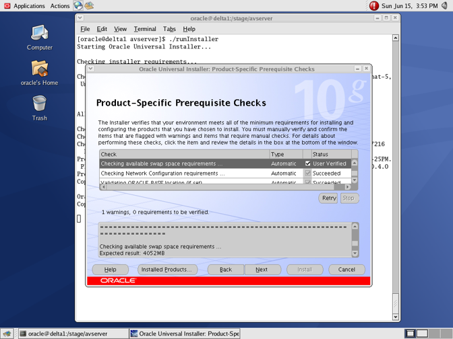The image size is (453, 339).
Task: Click checks table scroll up arrow
Action: 355,163
